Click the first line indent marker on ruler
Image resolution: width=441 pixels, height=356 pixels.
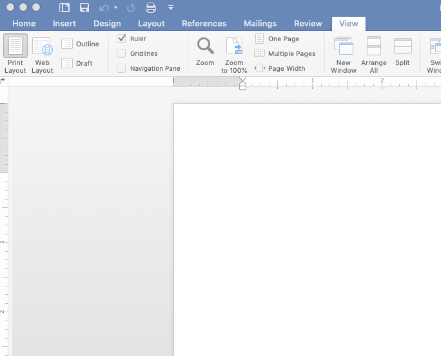click(242, 79)
